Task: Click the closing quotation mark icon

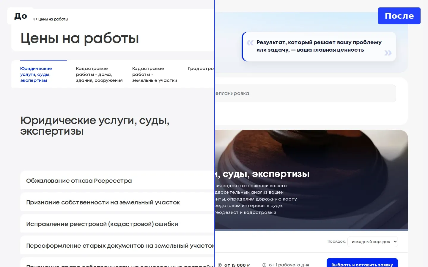Action: tap(388, 53)
